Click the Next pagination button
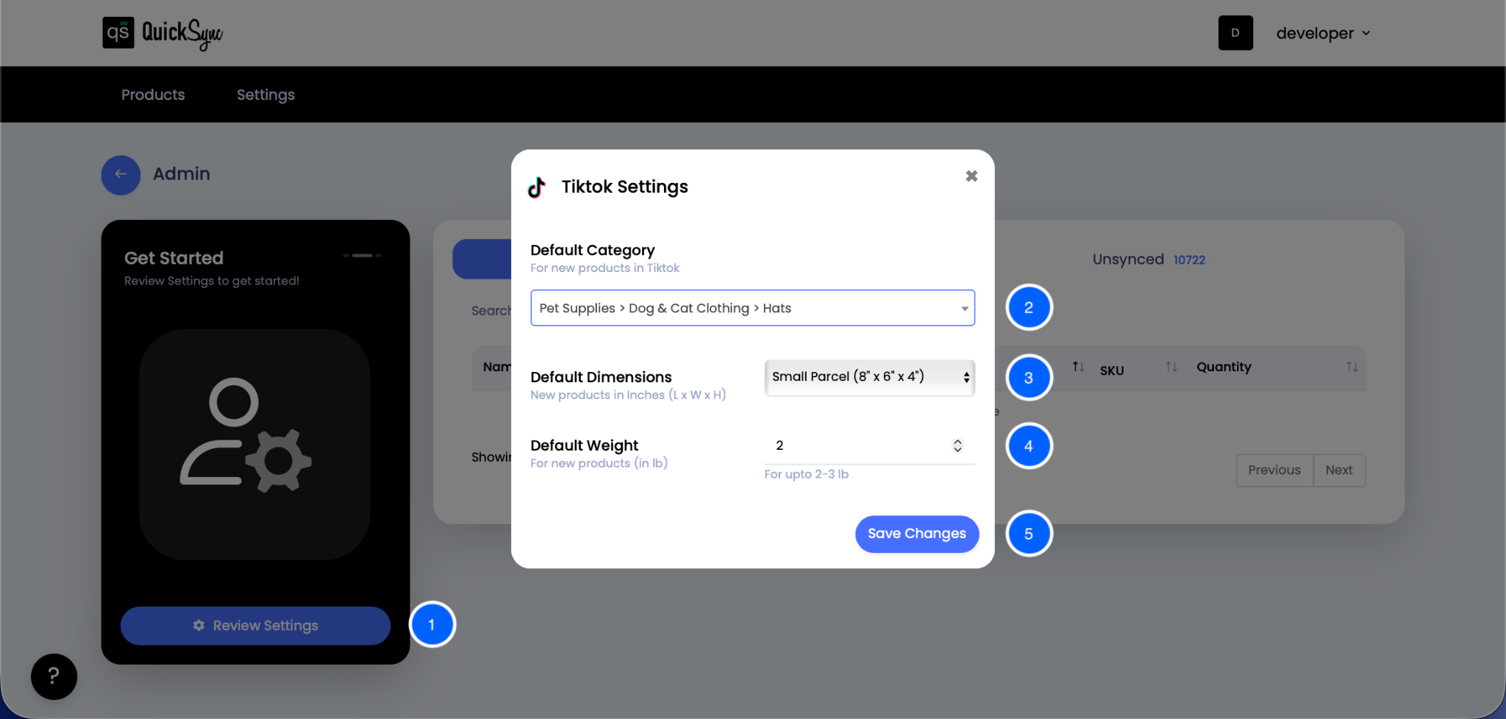The image size is (1506, 719). click(1339, 470)
